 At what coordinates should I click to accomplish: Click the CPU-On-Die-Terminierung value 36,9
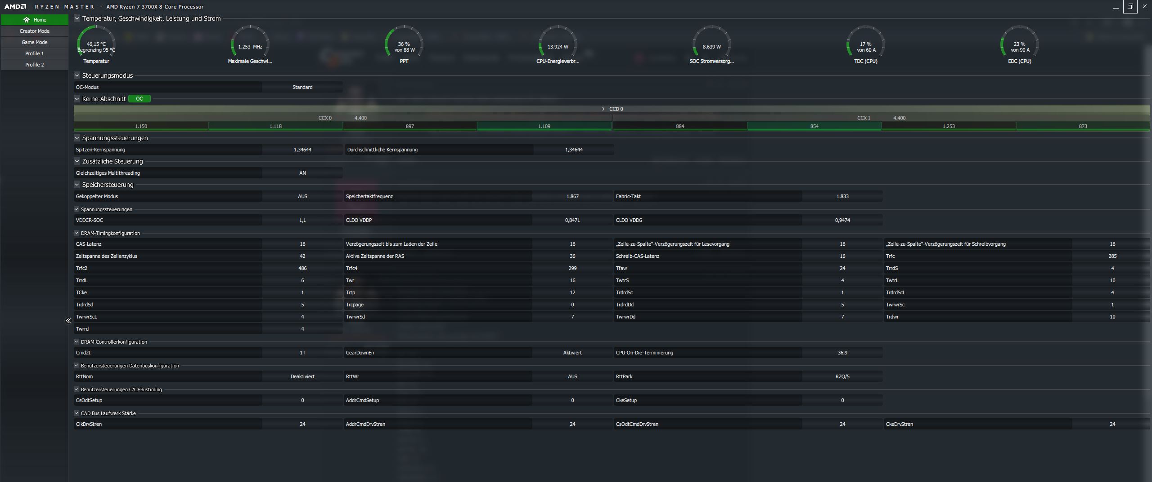coord(842,353)
